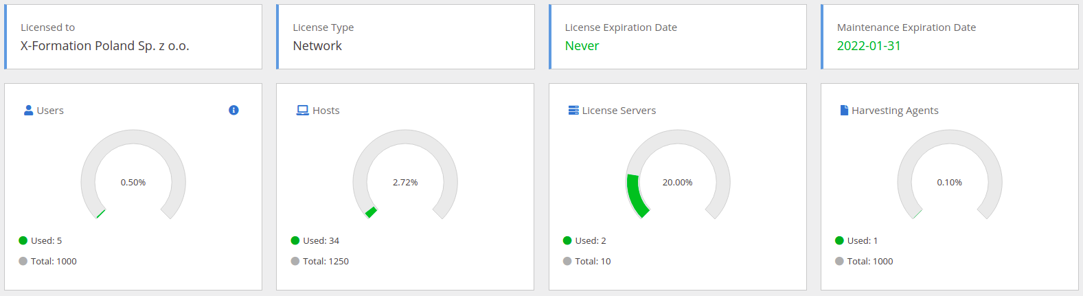Click the green segment of License Servers gauge

point(635,196)
